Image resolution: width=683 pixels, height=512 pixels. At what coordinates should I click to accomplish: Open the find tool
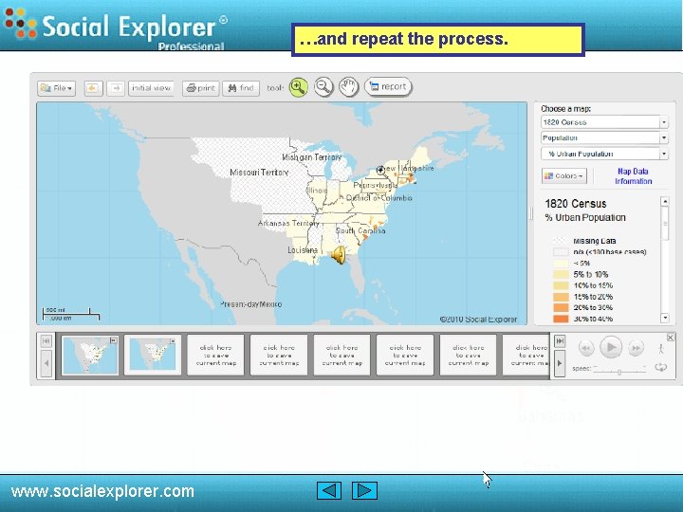coord(241,88)
